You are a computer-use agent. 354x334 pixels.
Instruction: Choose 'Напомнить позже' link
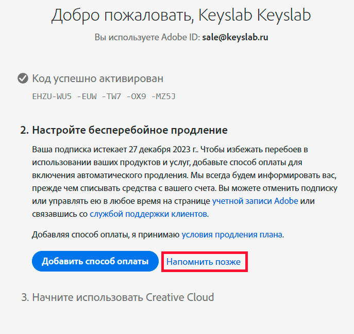click(204, 262)
